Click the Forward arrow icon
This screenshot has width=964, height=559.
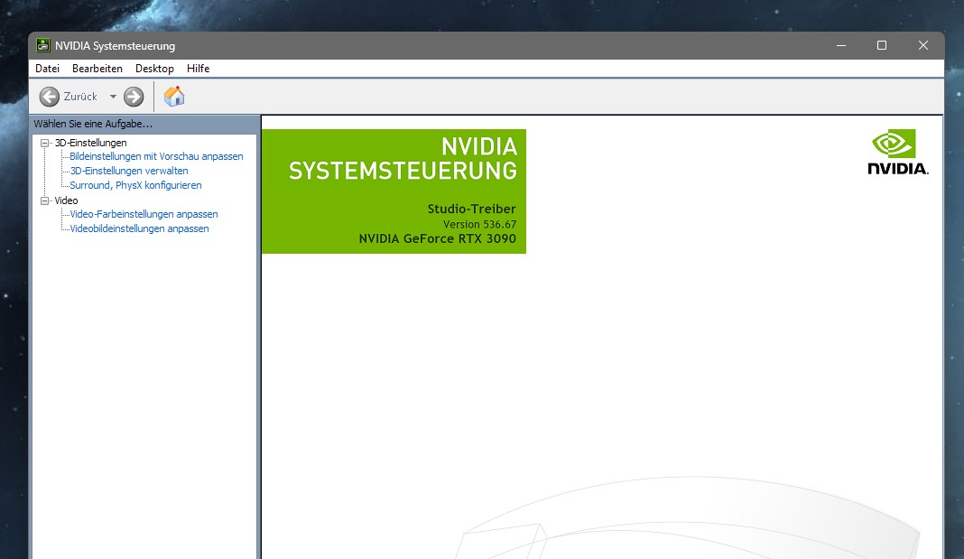(x=134, y=97)
